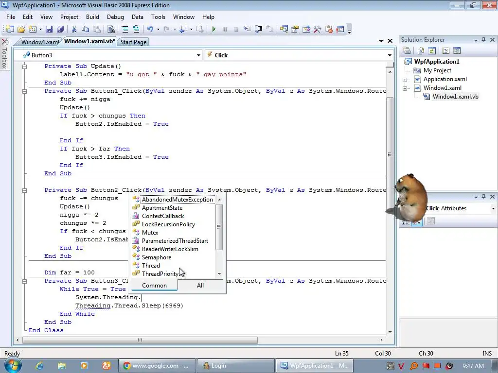Image resolution: width=498 pixels, height=373 pixels.
Task: Collapse the Button1_Click sub outline
Action: click(24, 91)
